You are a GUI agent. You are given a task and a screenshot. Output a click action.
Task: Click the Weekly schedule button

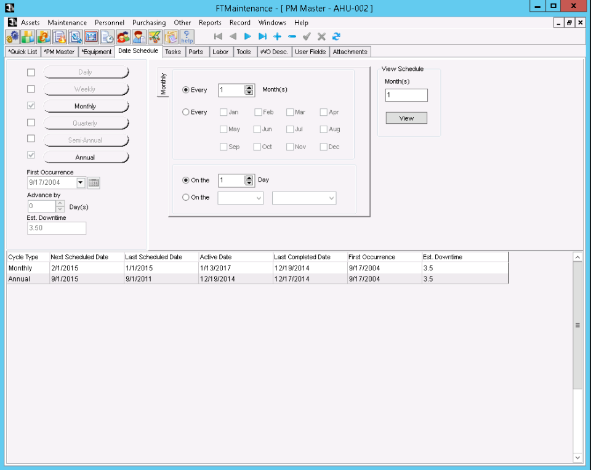pyautogui.click(x=86, y=89)
